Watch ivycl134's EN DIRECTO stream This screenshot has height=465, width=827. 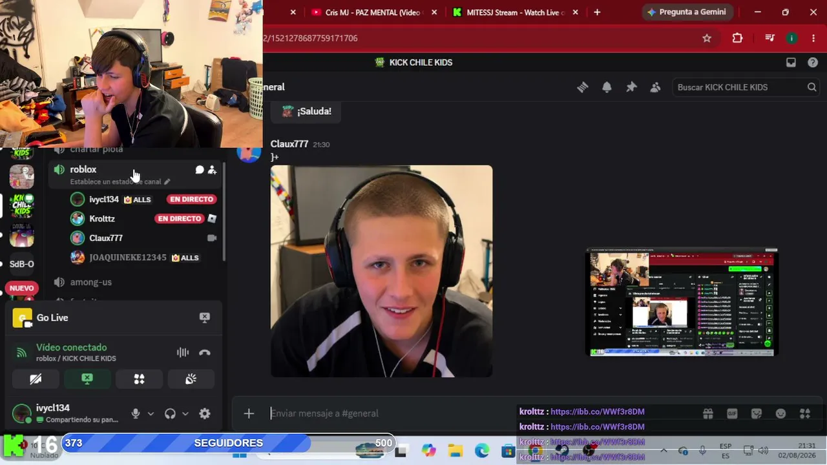[x=191, y=200]
